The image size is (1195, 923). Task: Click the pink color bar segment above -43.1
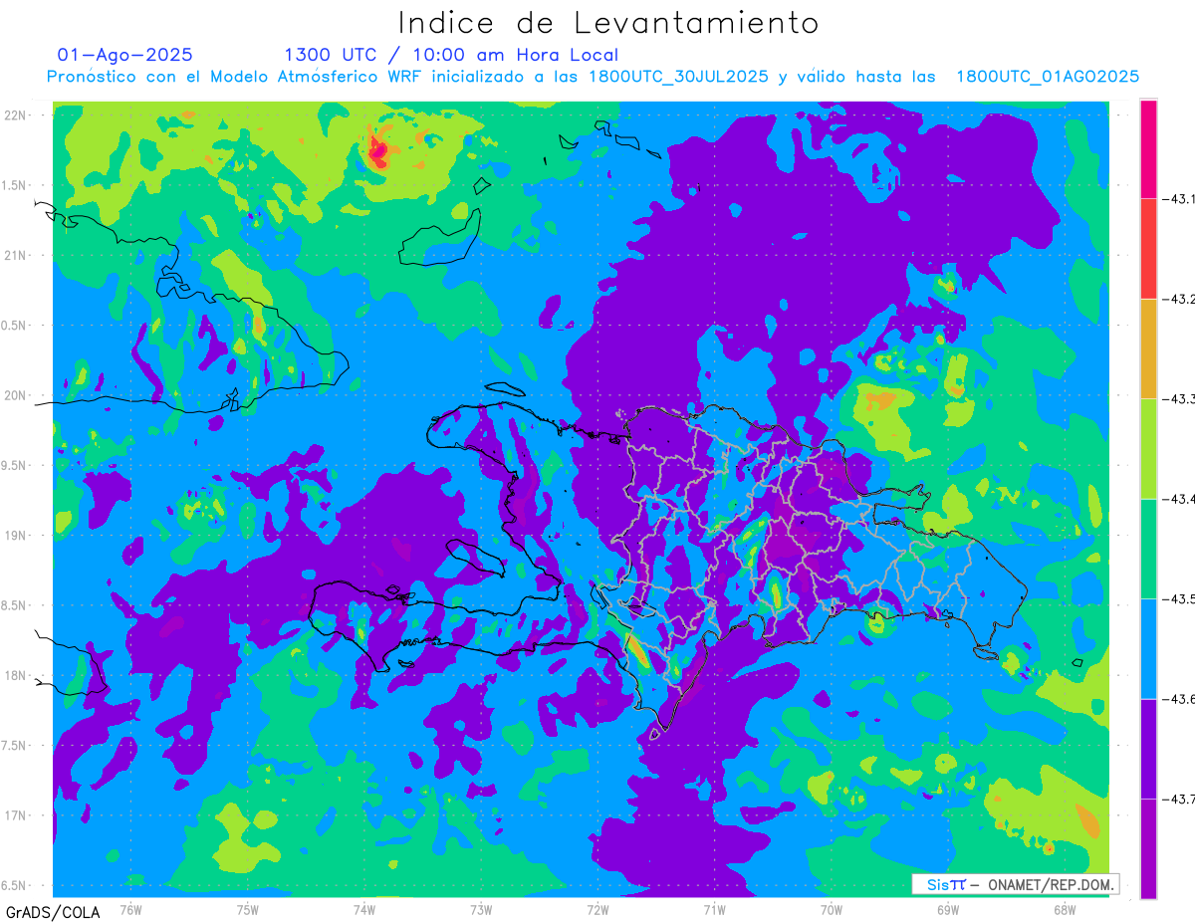[1148, 148]
